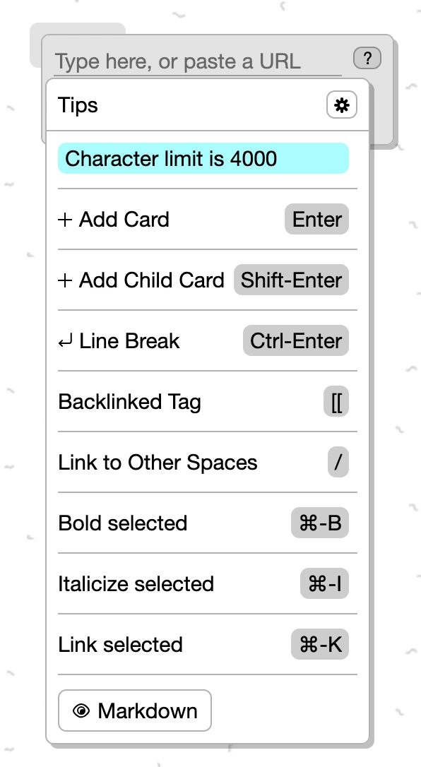Click the ⌘-K shortcut badge
This screenshot has height=767, width=421.
320,644
